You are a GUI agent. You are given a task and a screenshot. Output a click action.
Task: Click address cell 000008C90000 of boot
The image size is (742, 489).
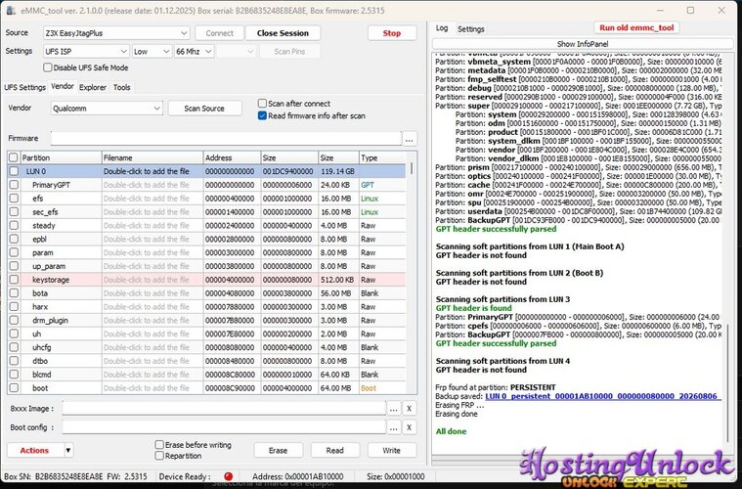click(x=230, y=387)
